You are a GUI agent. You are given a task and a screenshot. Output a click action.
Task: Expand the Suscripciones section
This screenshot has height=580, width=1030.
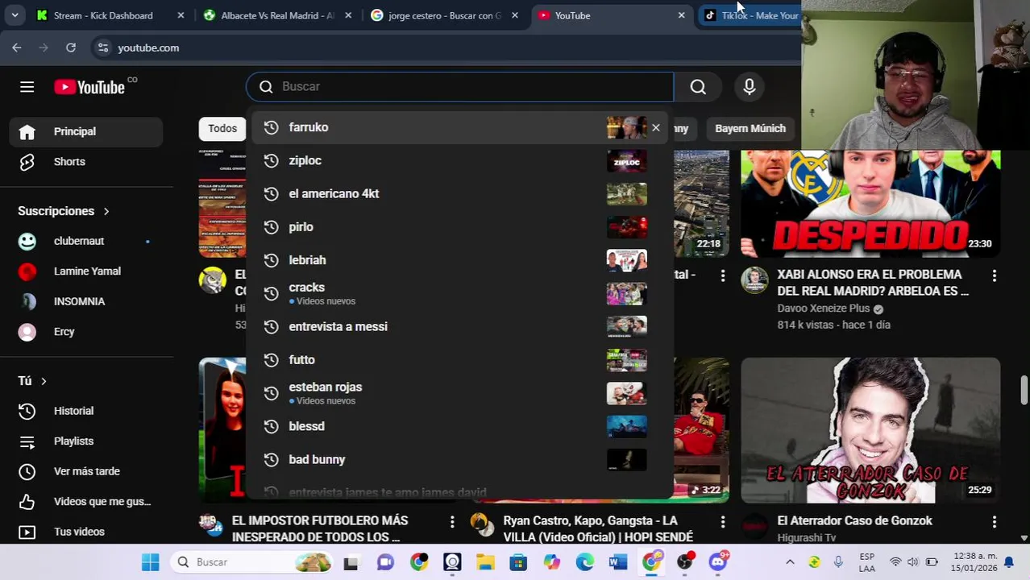click(64, 211)
